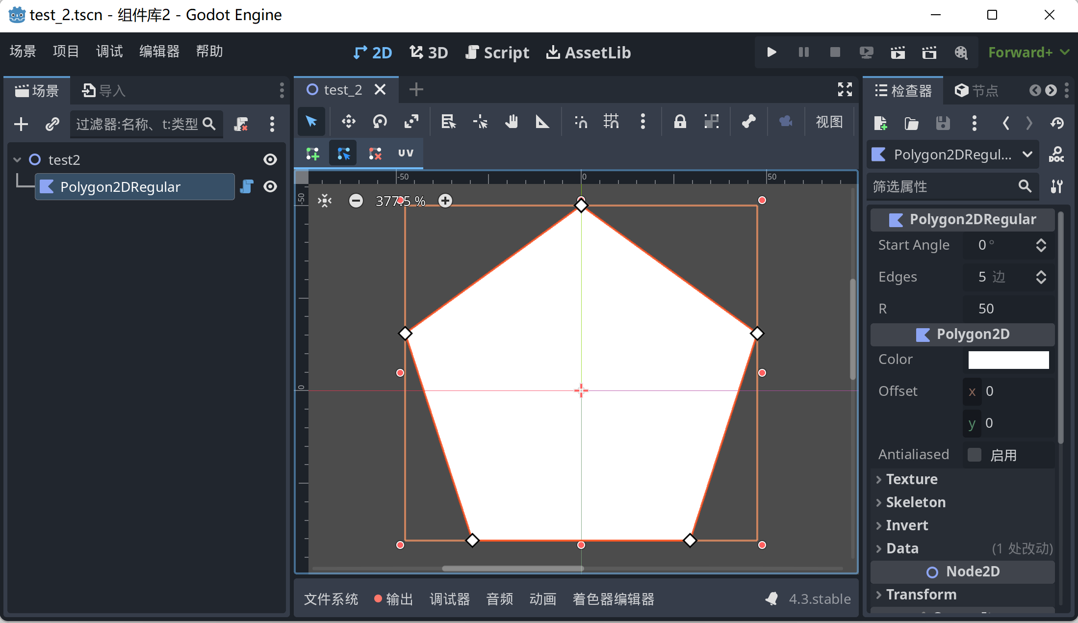Select the create polygon points tool

pyautogui.click(x=312, y=154)
